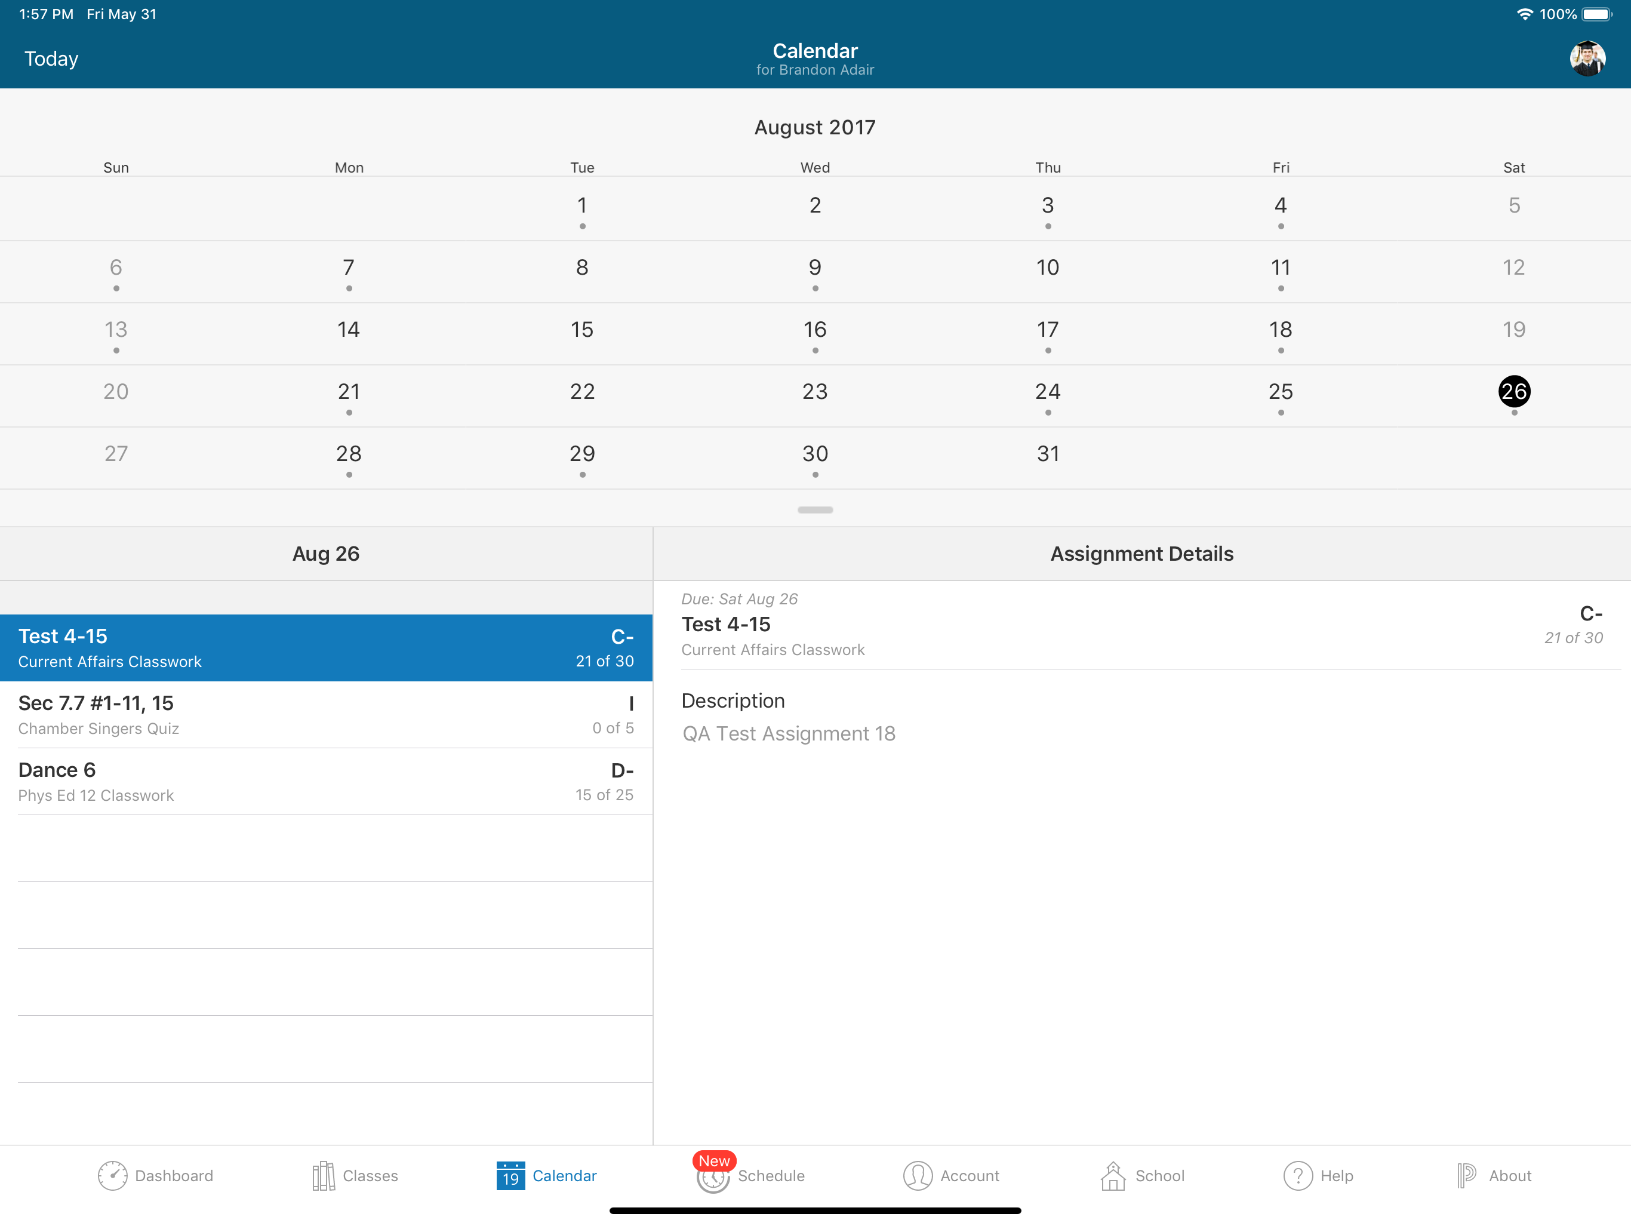The image size is (1631, 1223).
Task: Switch to the Classes tab
Action: pos(355,1176)
